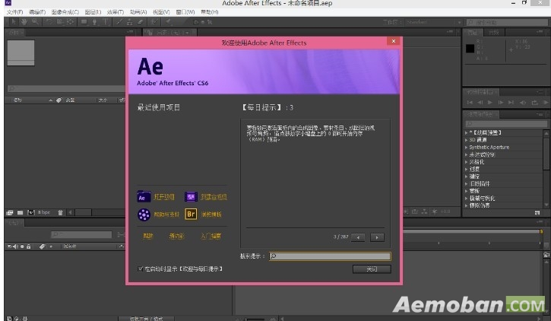Open the Standard workspace dropdown
This screenshot has height=321, width=551.
click(434, 22)
